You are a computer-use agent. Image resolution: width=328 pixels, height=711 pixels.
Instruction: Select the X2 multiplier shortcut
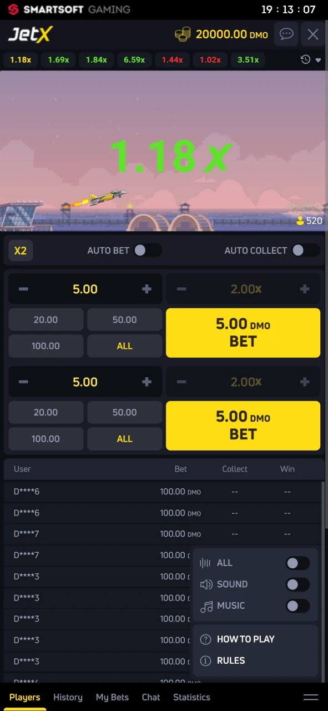20,251
